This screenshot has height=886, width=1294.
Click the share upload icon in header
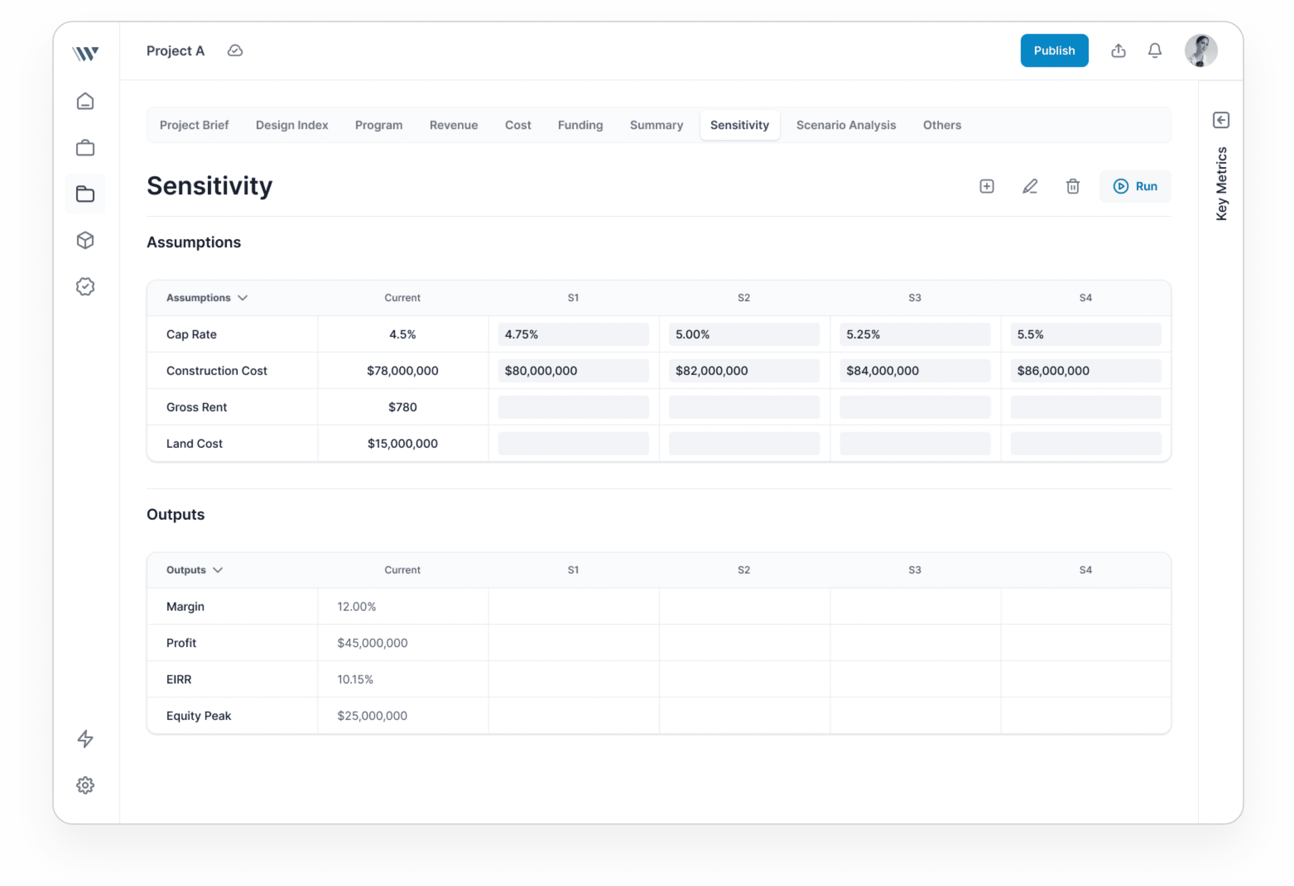[1118, 51]
